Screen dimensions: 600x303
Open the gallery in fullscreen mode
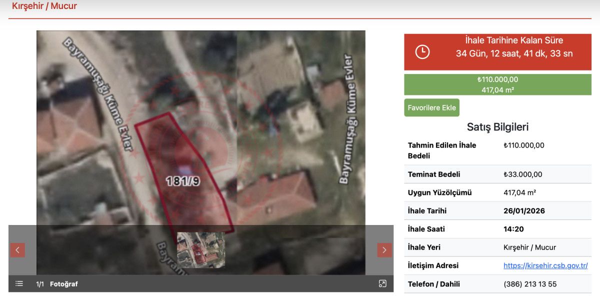(382, 283)
